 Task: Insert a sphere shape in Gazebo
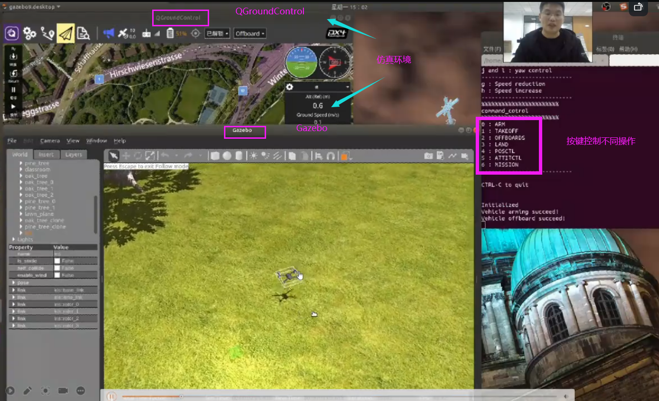click(227, 156)
